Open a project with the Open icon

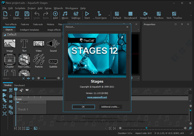tap(17, 14)
